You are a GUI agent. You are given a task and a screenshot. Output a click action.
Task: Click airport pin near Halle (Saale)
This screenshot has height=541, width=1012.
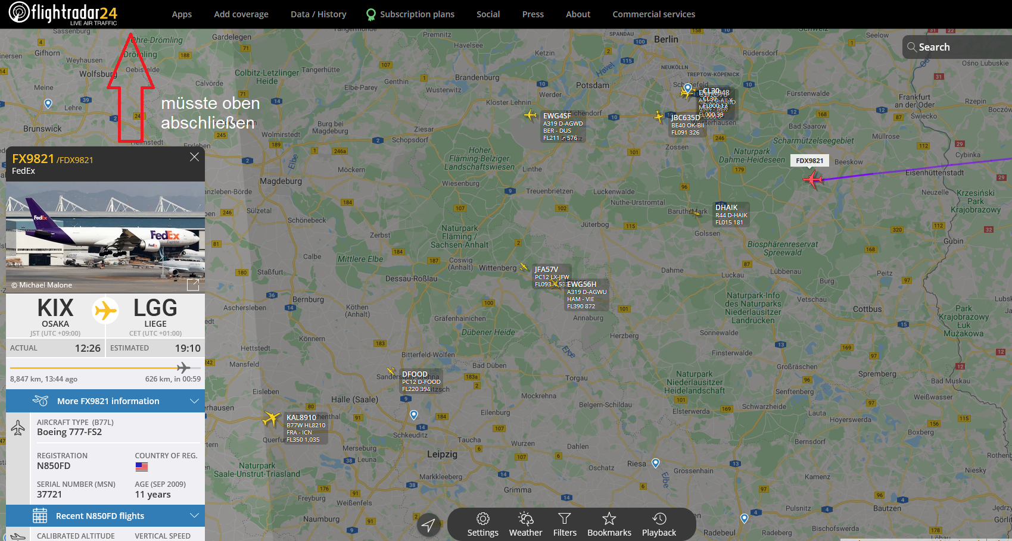(x=414, y=415)
